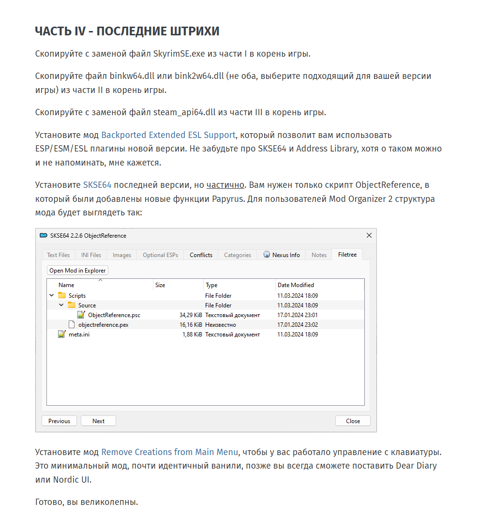Click the Previous button
Viewport: 479px width, 518px height.
click(x=60, y=421)
